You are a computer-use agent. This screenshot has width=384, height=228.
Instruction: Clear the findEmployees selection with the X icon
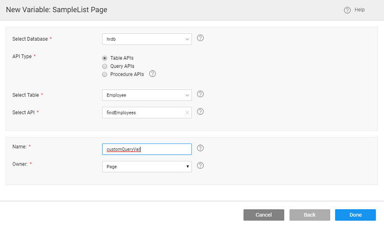click(x=187, y=112)
